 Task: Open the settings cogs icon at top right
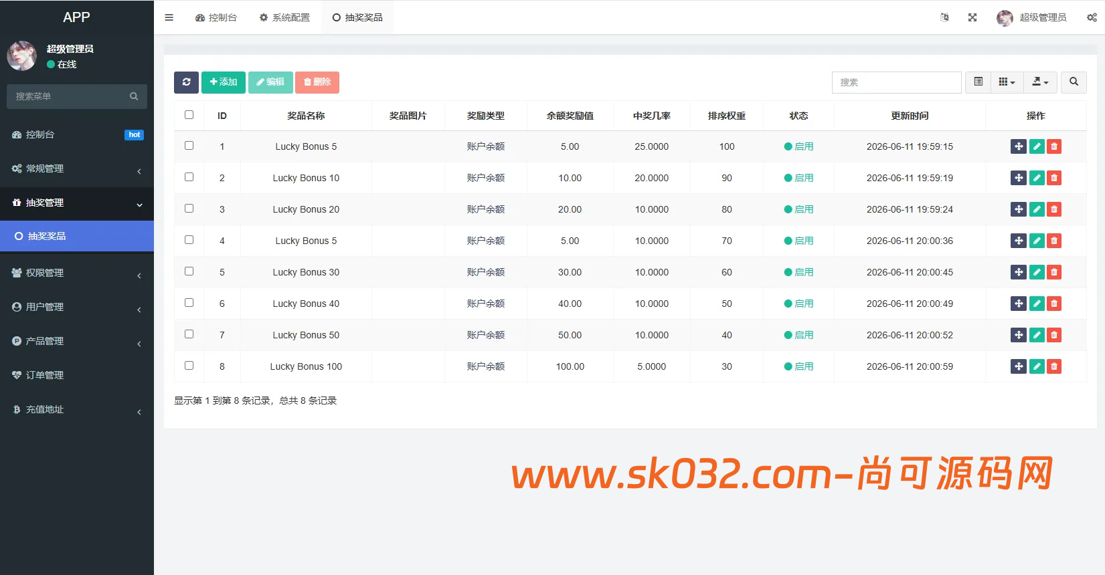(1092, 17)
